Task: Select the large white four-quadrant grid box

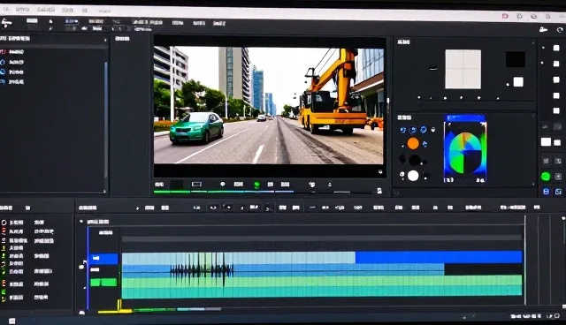Action: pos(463,69)
